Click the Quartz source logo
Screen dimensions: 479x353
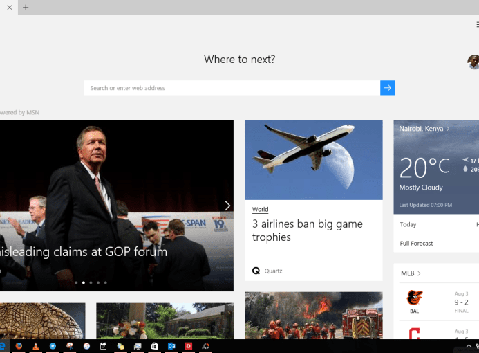256,271
